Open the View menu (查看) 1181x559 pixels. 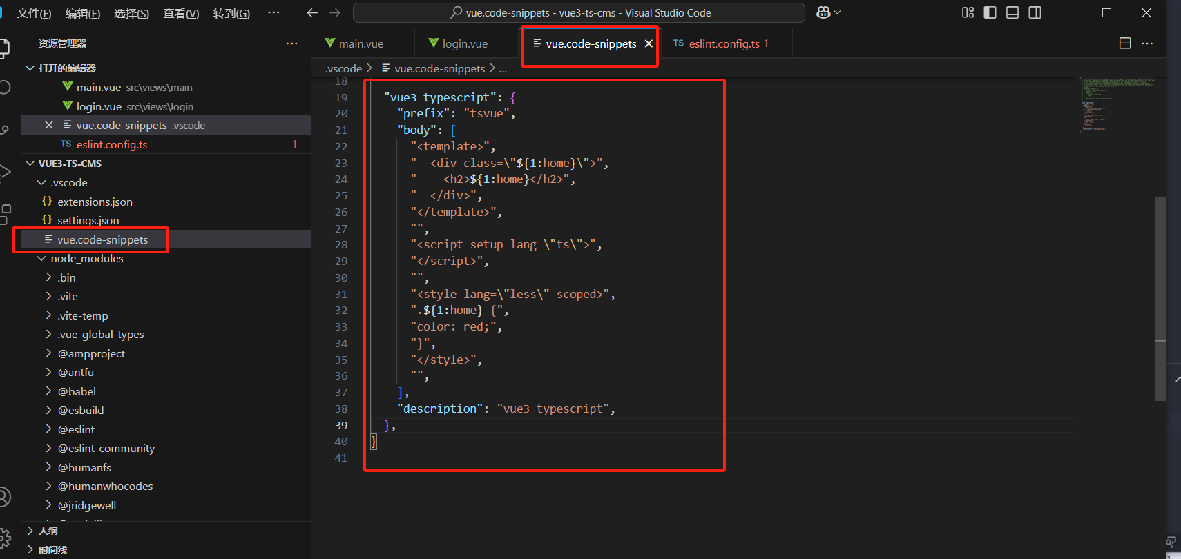click(181, 13)
